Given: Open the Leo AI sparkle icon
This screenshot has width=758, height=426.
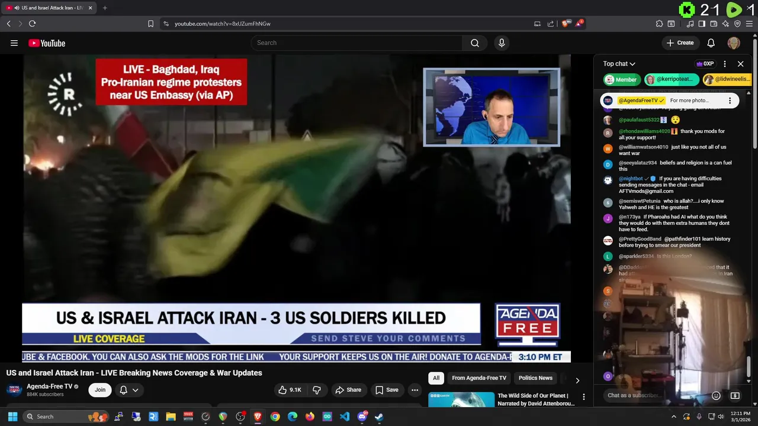Looking at the screenshot, I should [x=725, y=24].
